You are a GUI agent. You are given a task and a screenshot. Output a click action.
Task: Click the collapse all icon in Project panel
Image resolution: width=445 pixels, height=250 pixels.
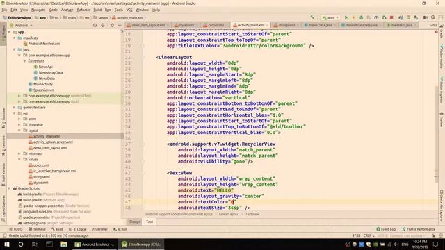(x=103, y=25)
